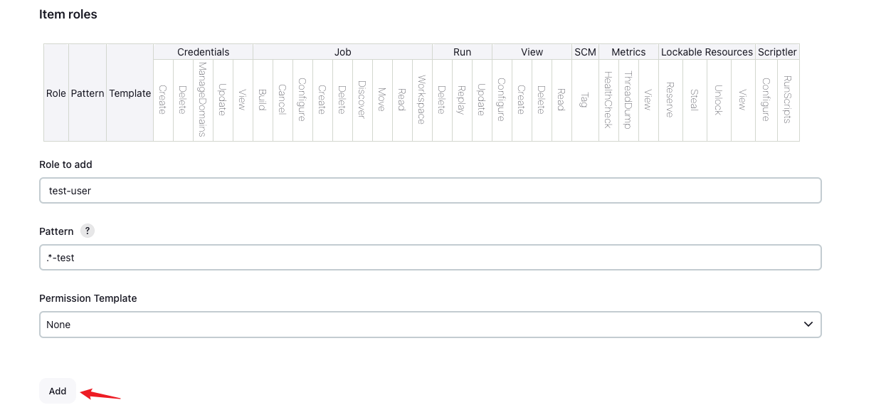Viewport: 886px width, 410px height.
Task: Click the Discover column header
Action: 362,100
